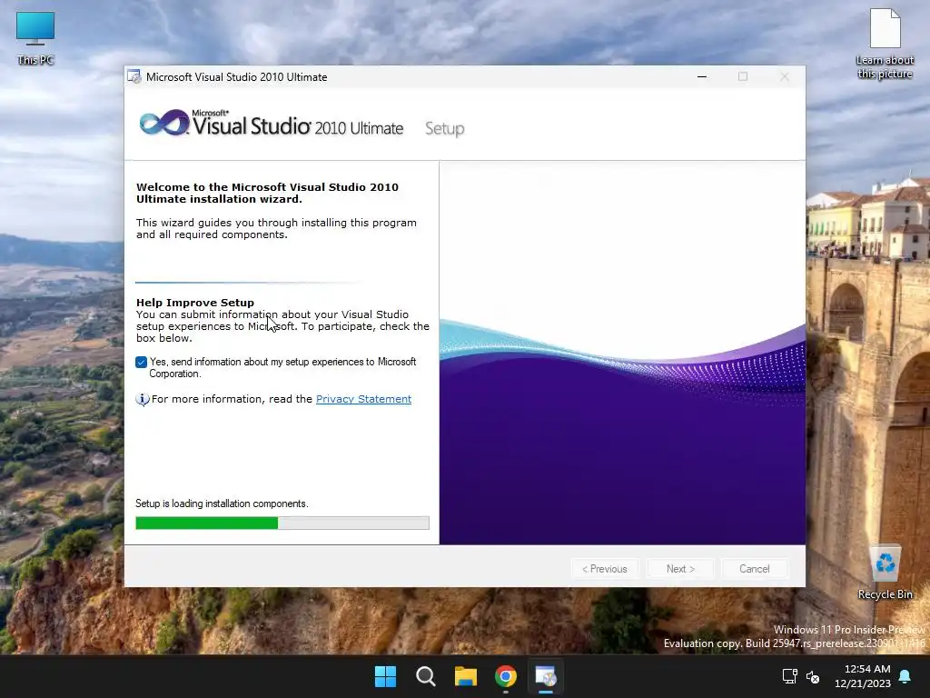
Task: Select Visual Studio setup taskbar icon
Action: tap(546, 676)
